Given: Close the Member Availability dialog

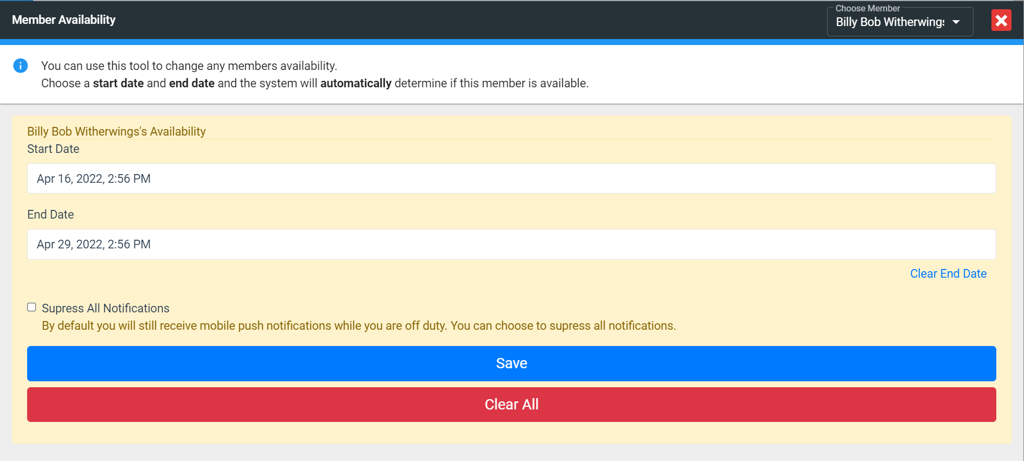Looking at the screenshot, I should [x=1001, y=21].
